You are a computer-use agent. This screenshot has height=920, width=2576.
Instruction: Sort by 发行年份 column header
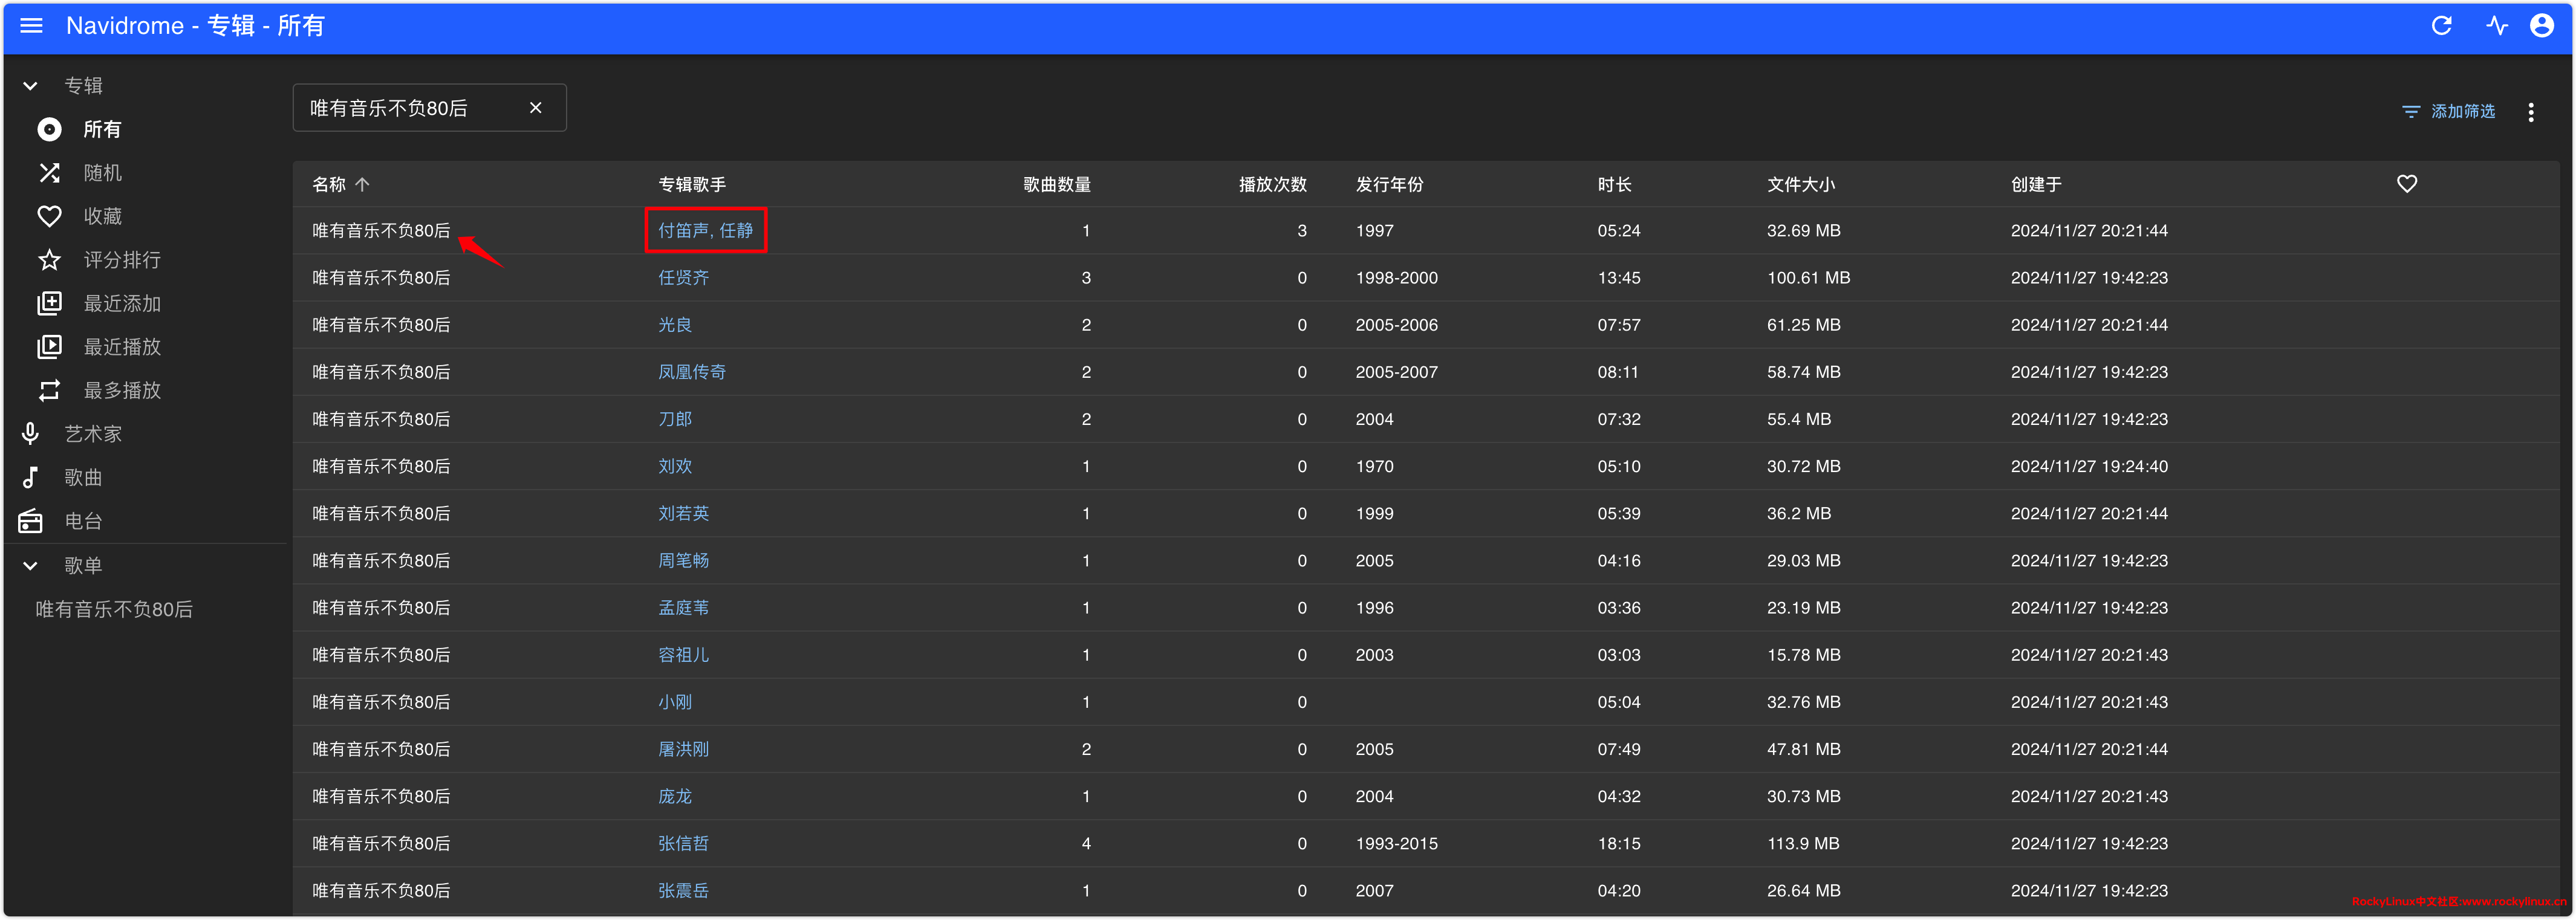(1389, 184)
